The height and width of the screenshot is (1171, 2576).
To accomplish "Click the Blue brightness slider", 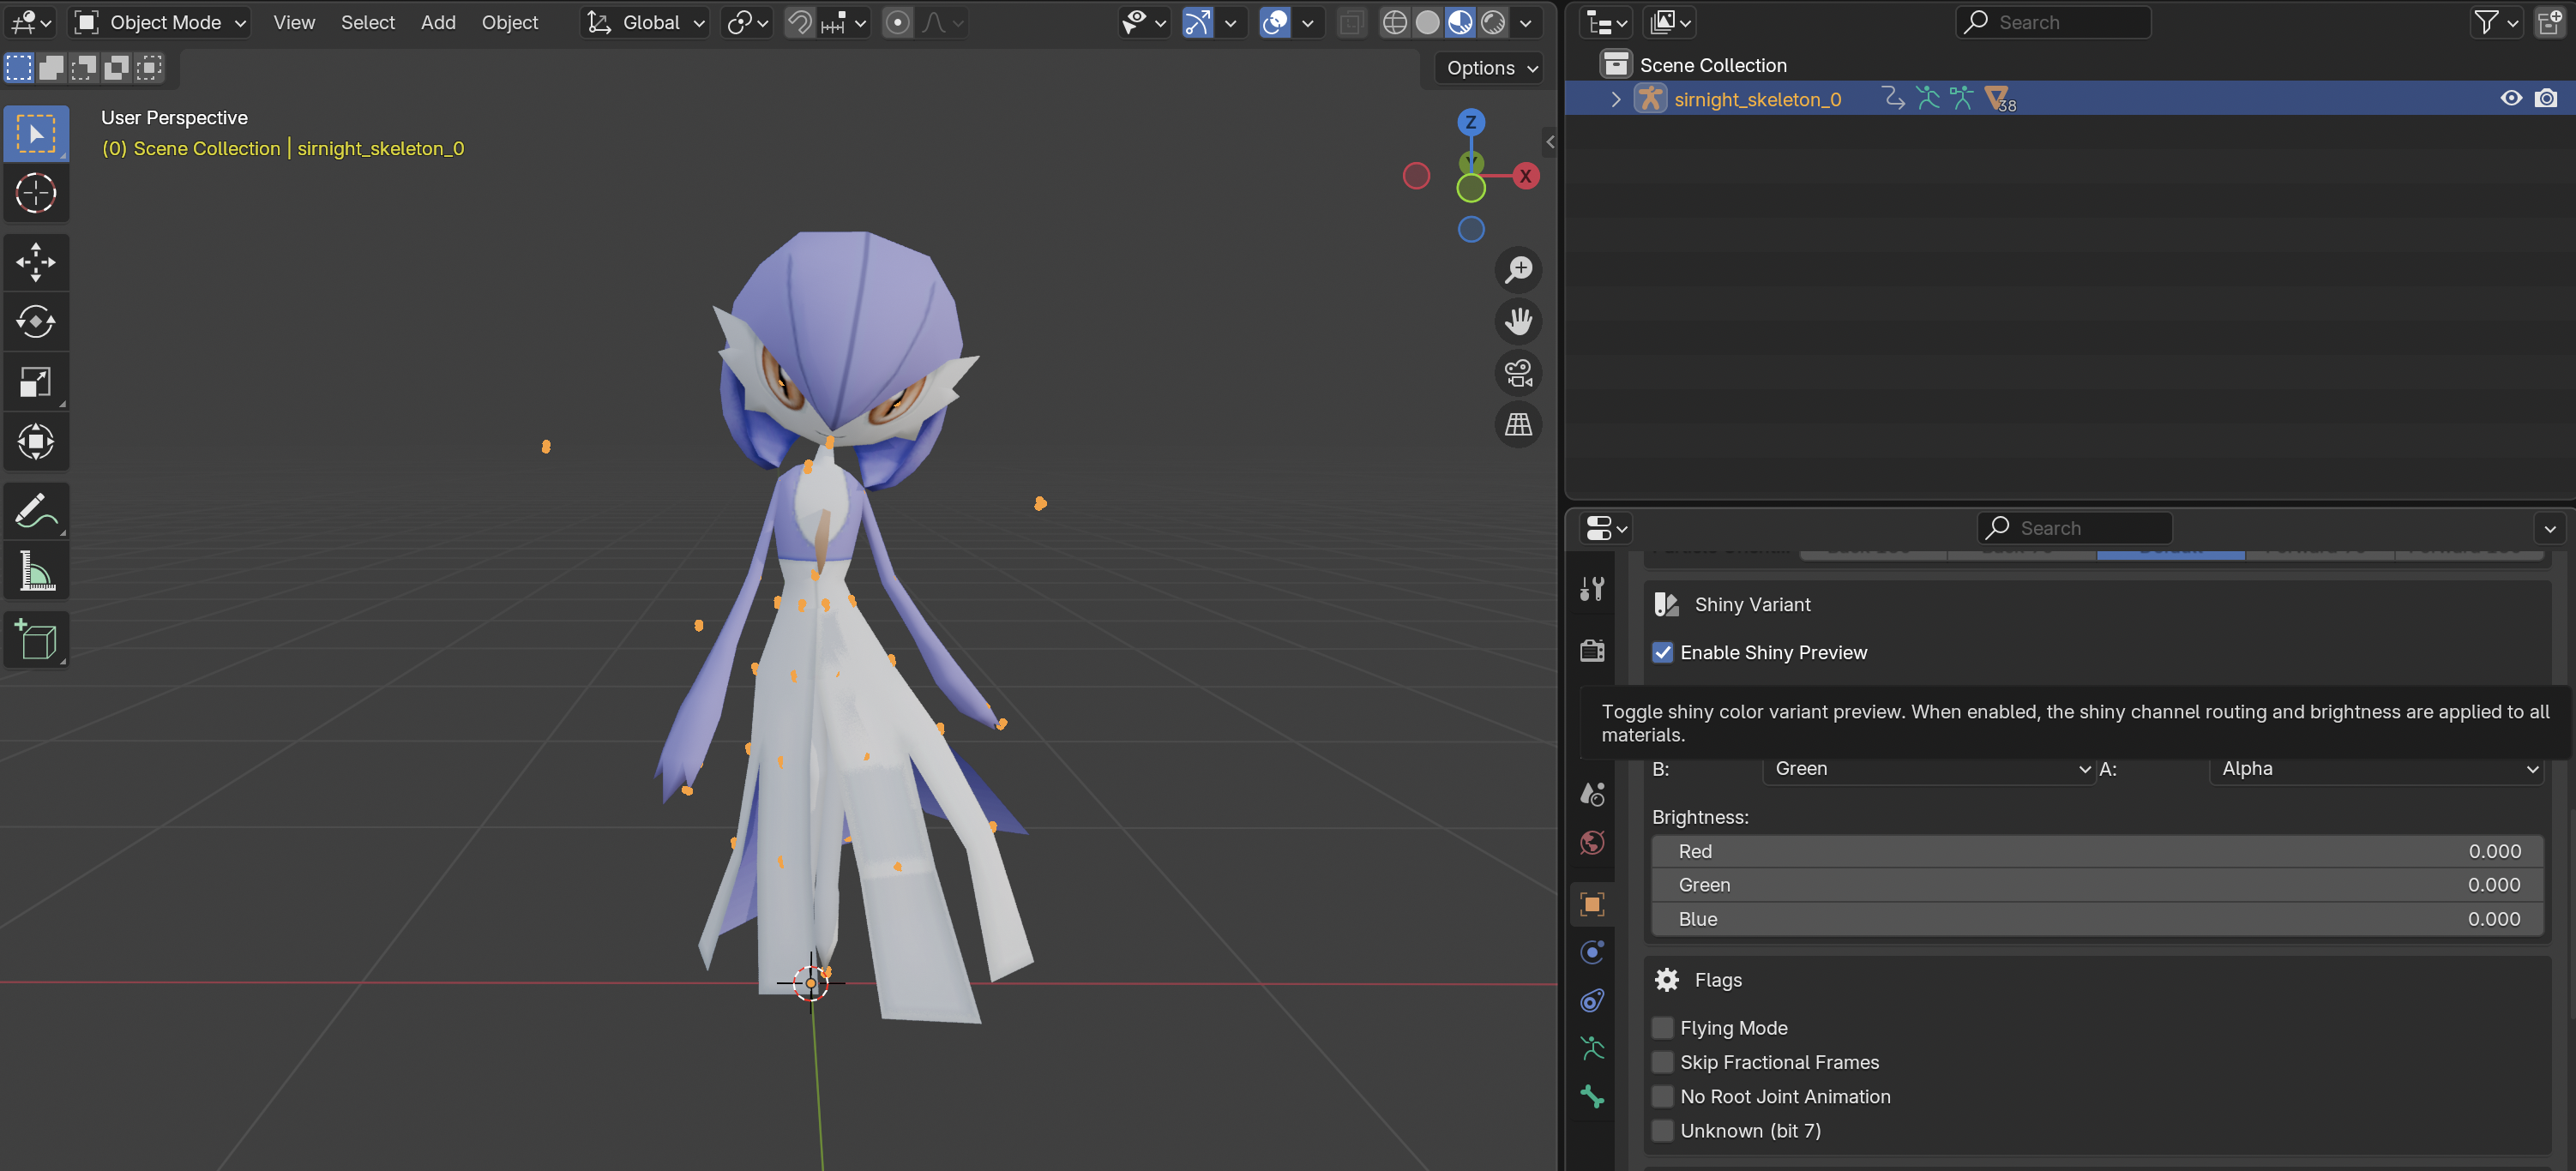I will tap(2096, 919).
